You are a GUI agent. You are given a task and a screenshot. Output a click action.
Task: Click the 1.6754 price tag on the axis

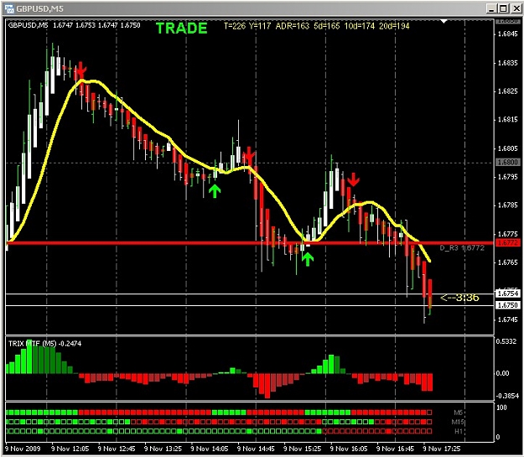(x=507, y=293)
